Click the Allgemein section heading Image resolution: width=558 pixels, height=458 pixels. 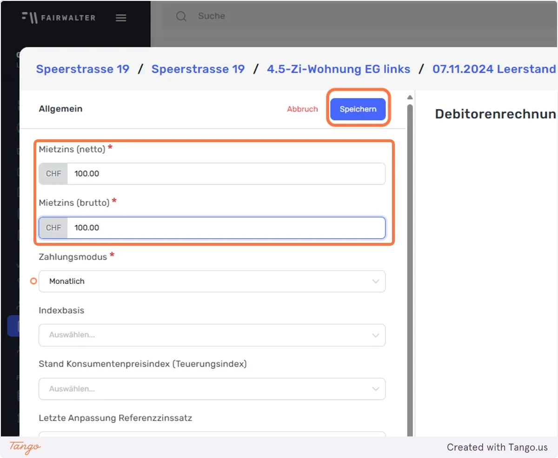click(60, 109)
